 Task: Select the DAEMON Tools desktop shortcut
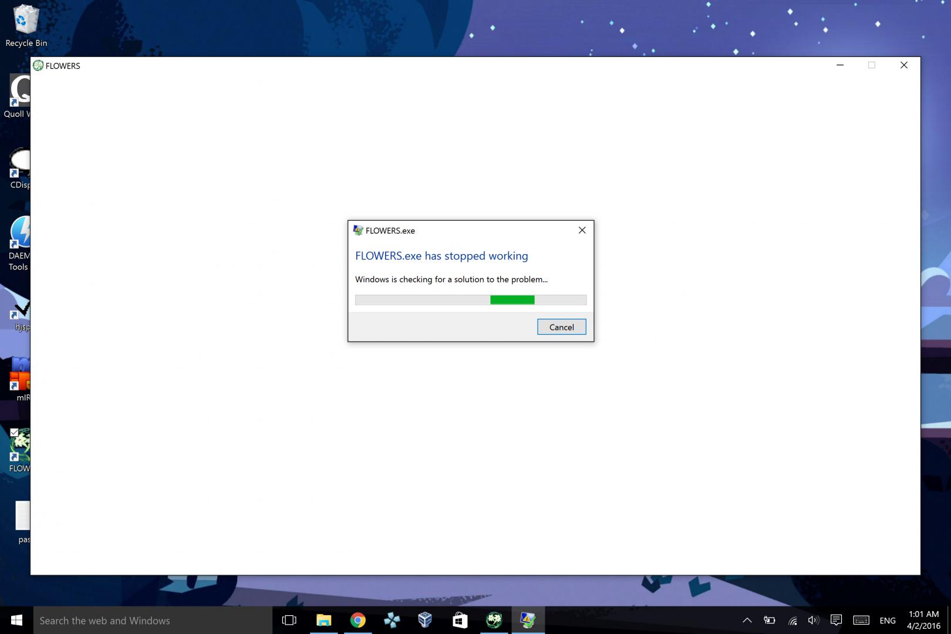(x=19, y=244)
